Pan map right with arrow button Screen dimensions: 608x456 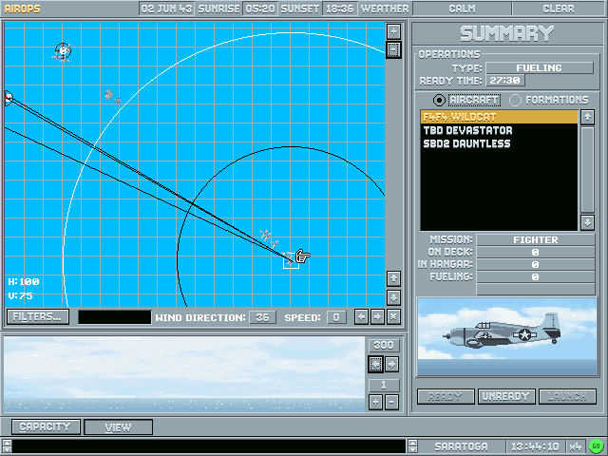point(377,317)
